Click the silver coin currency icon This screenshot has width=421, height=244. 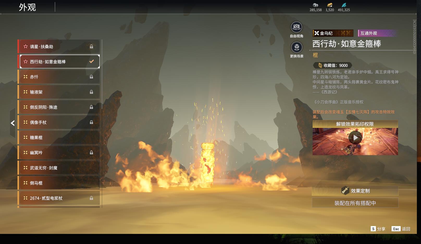(x=315, y=5)
